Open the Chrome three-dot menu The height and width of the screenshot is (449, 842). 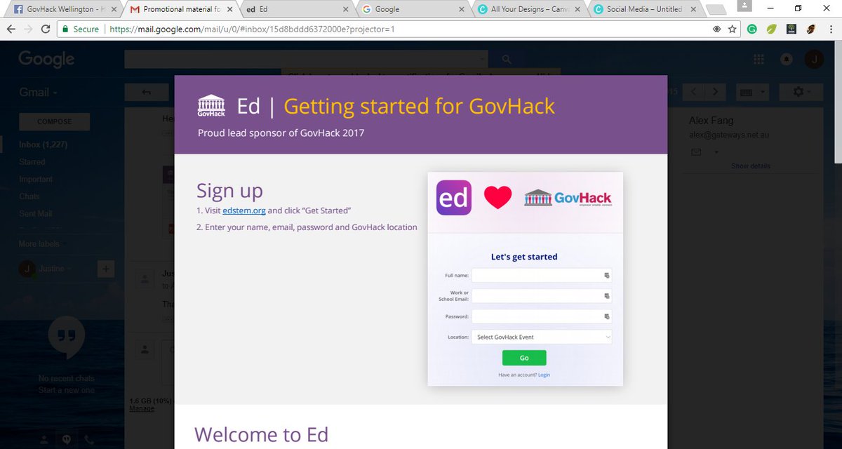[831, 29]
